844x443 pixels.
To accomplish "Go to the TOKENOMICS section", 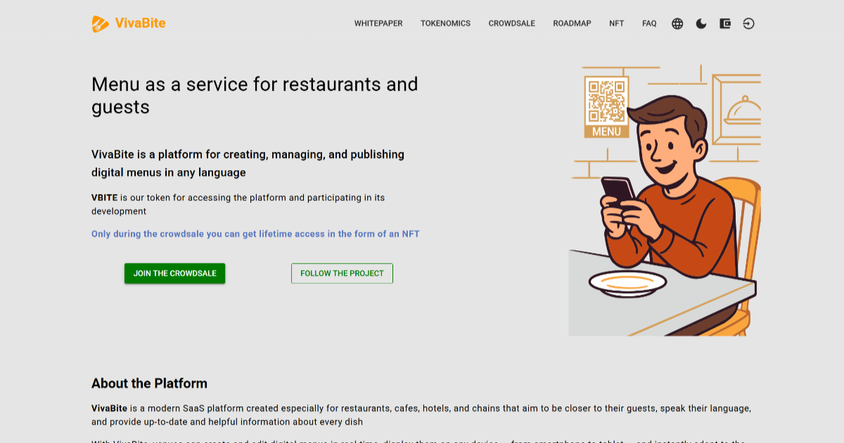I will [446, 24].
